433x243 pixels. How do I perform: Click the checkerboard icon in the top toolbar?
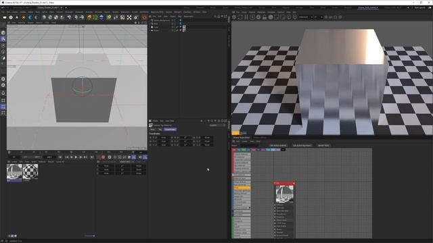129,18
